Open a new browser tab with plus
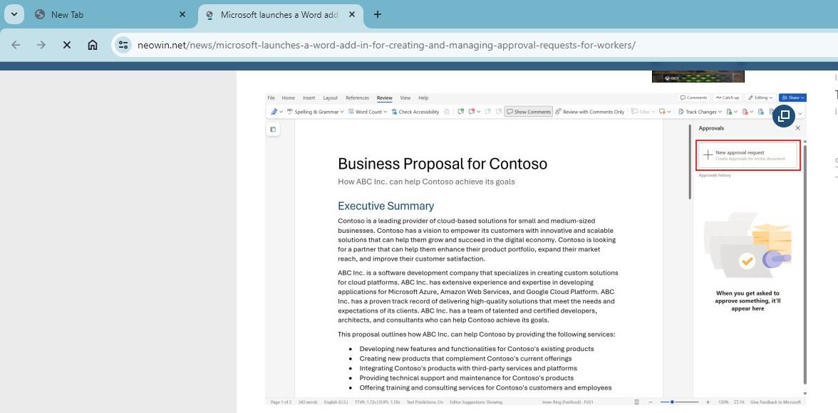Viewport: 838px width, 413px height. (378, 14)
